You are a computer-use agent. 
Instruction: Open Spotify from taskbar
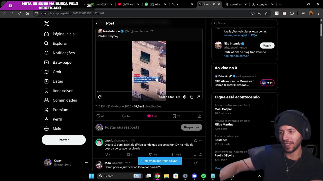204,176
